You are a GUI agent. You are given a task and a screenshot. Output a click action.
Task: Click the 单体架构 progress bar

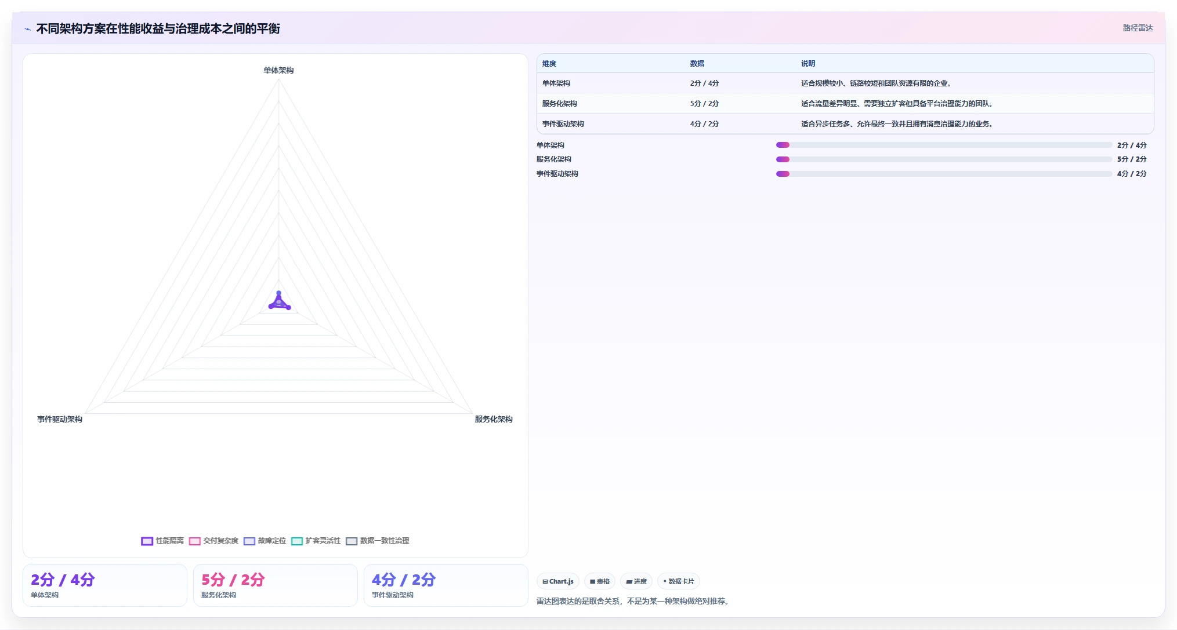pos(944,145)
